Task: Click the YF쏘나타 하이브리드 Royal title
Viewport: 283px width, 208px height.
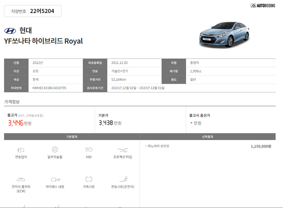Action: pos(43,41)
